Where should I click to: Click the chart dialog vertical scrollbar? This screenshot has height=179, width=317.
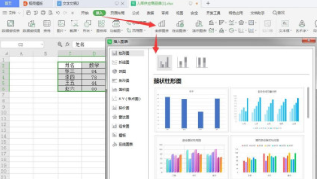tap(308, 102)
